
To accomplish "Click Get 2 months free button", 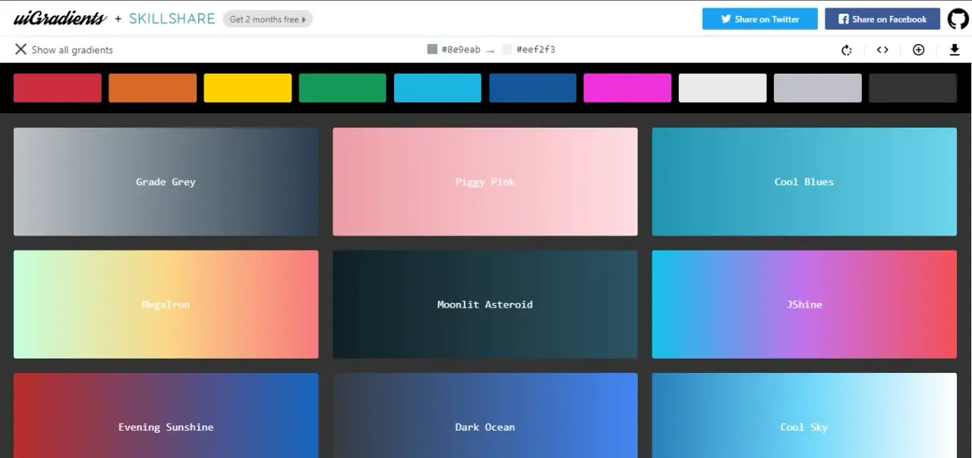I will pos(267,19).
